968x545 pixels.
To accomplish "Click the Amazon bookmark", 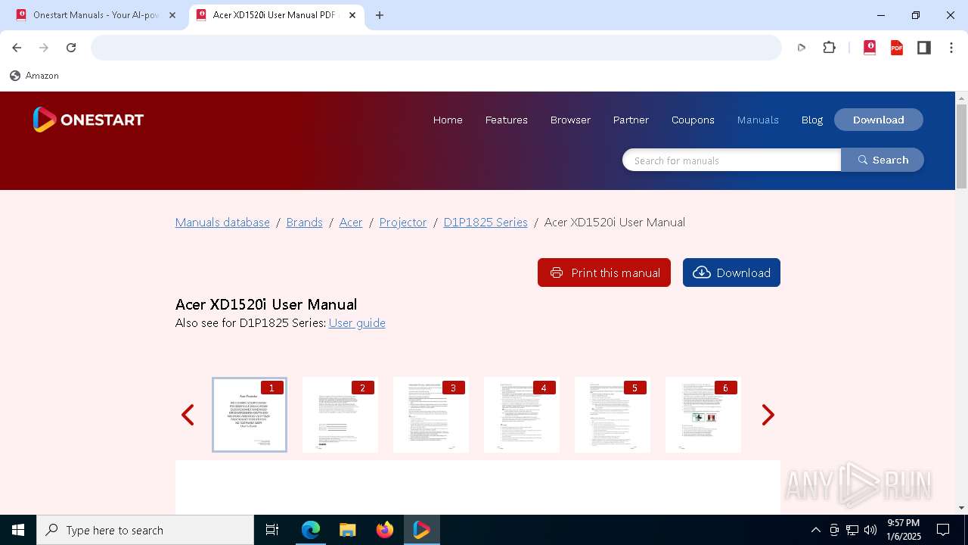I will [34, 76].
